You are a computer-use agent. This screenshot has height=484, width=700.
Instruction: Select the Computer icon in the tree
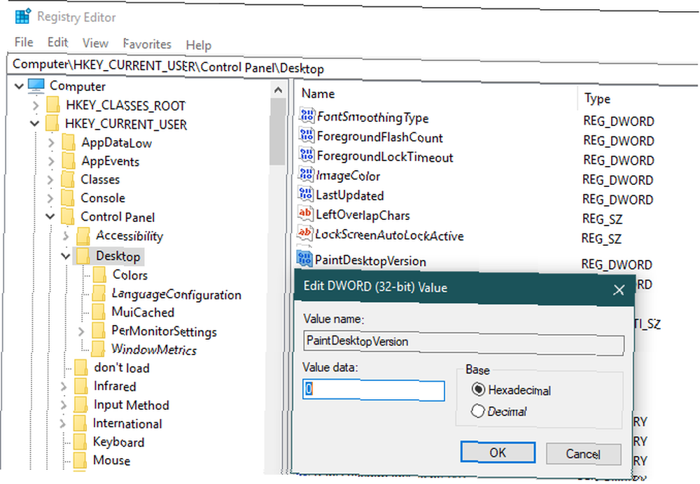pos(36,85)
